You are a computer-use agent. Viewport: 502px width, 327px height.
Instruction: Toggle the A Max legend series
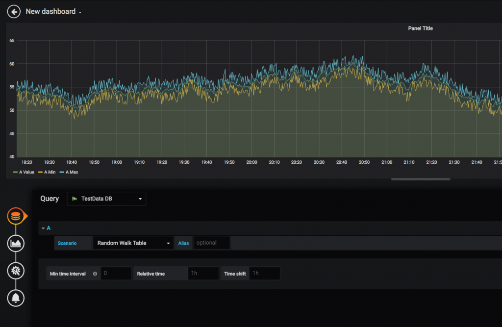pyautogui.click(x=69, y=172)
